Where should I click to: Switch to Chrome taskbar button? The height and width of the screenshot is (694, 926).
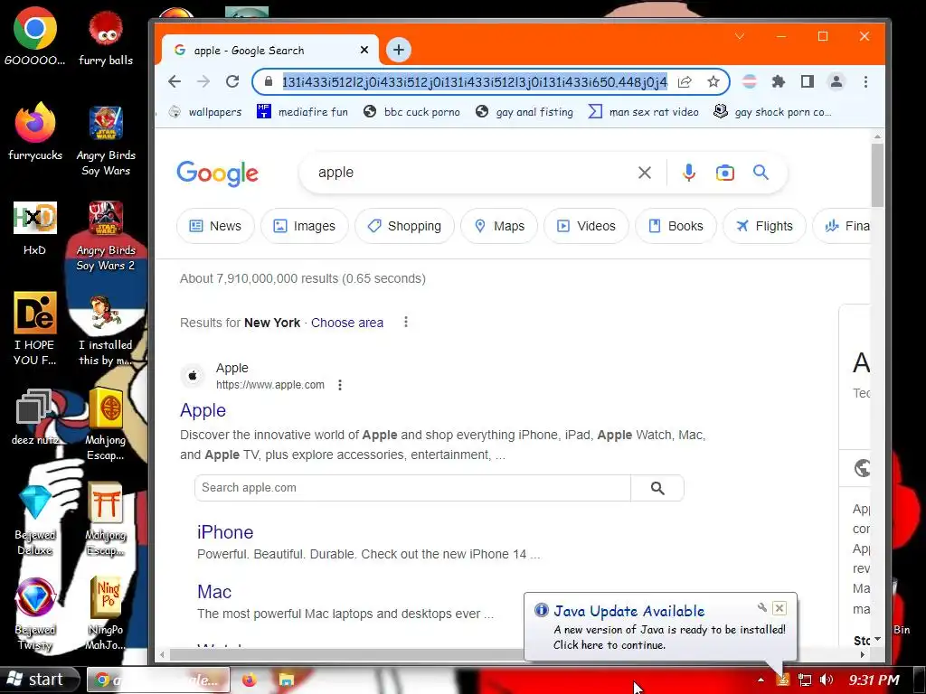click(158, 680)
